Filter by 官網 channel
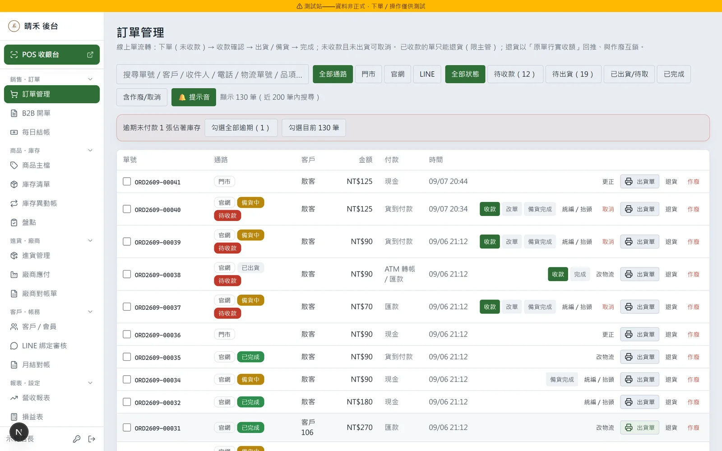 (398, 74)
